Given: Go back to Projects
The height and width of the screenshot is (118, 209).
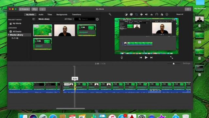Looking at the screenshot, I should (24, 9).
